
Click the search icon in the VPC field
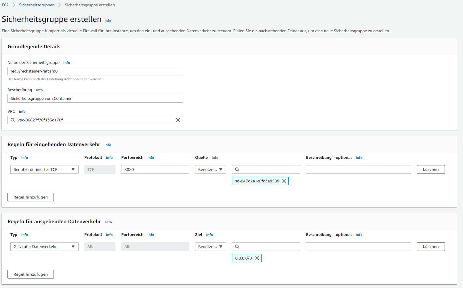[13, 120]
